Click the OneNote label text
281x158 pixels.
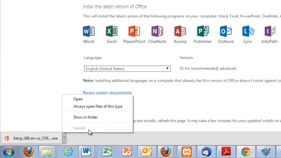(x=157, y=42)
